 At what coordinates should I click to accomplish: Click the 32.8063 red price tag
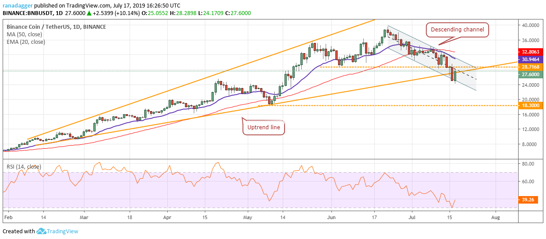(x=530, y=51)
